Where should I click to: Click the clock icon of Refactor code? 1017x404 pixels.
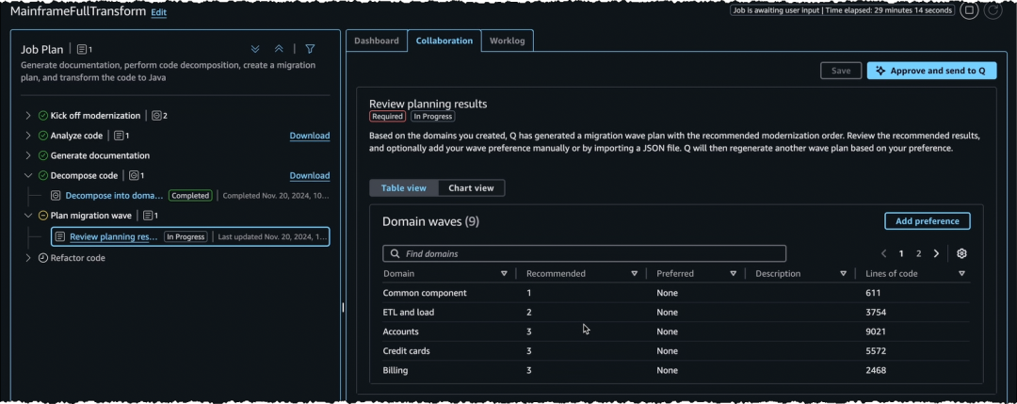click(x=42, y=257)
